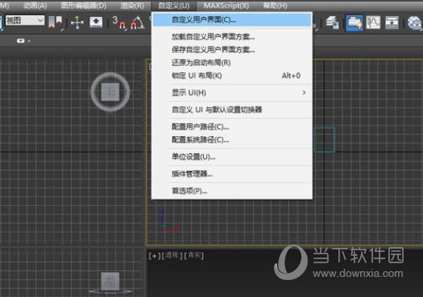Viewport: 423px width, 297px height.
Task: Toggle the Angle Snap icon
Action: point(137,23)
